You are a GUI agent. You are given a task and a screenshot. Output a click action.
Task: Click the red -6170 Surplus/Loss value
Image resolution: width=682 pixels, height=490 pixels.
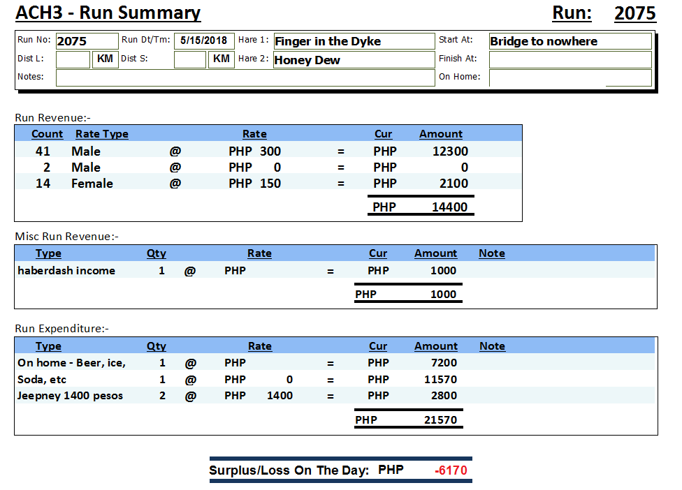coord(451,470)
